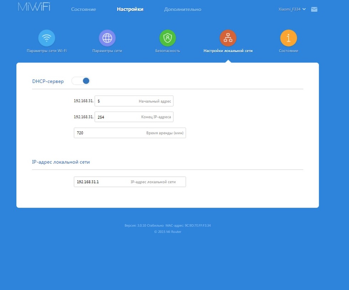Screen dimensions: 349x290
Task: Click the Время аренды (мин) field
Action: click(x=130, y=133)
